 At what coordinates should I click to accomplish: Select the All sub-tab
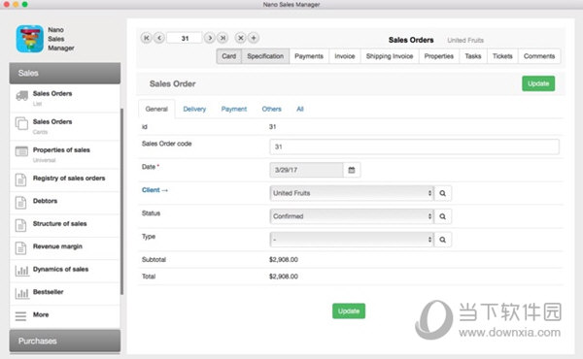point(300,109)
